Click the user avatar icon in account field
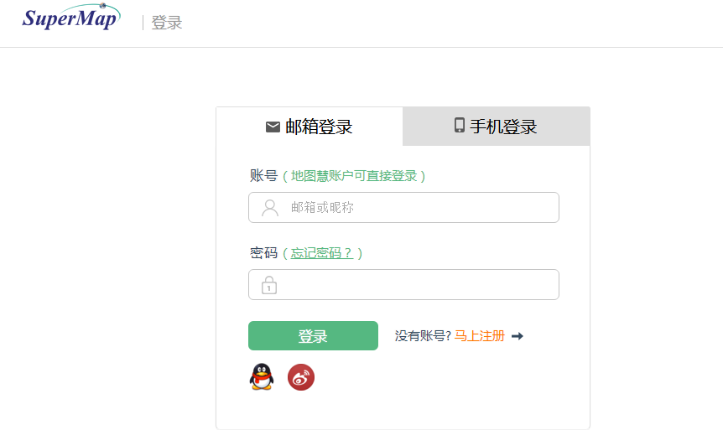This screenshot has width=723, height=430. (x=270, y=208)
